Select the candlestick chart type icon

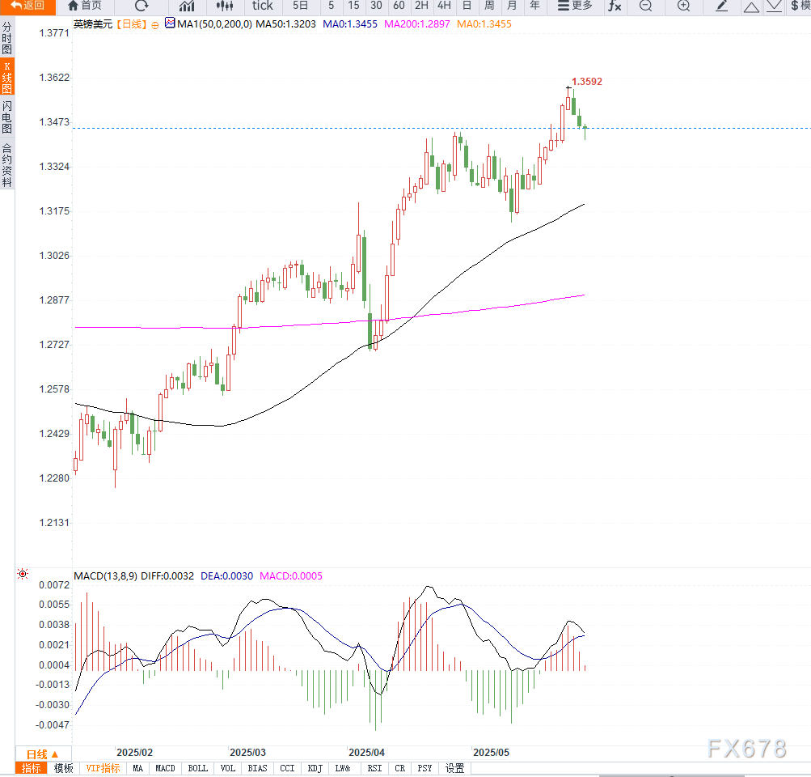[224, 6]
